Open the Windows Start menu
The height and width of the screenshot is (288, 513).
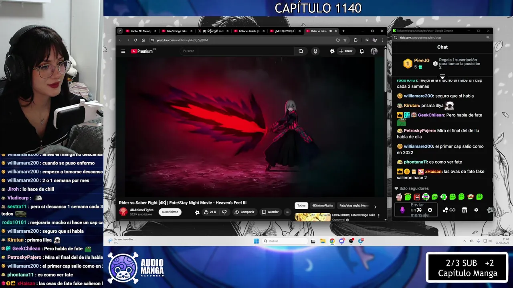click(x=256, y=241)
